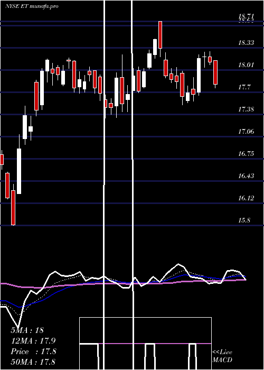Image resolution: width=264 pixels, height=370 pixels.
Task: Click the 18.01 price axis label
Action: pos(246,65)
